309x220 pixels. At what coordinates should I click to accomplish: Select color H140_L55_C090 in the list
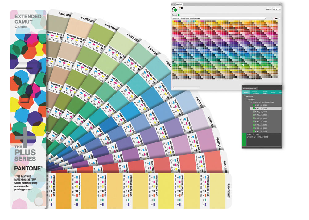(x=266, y=108)
